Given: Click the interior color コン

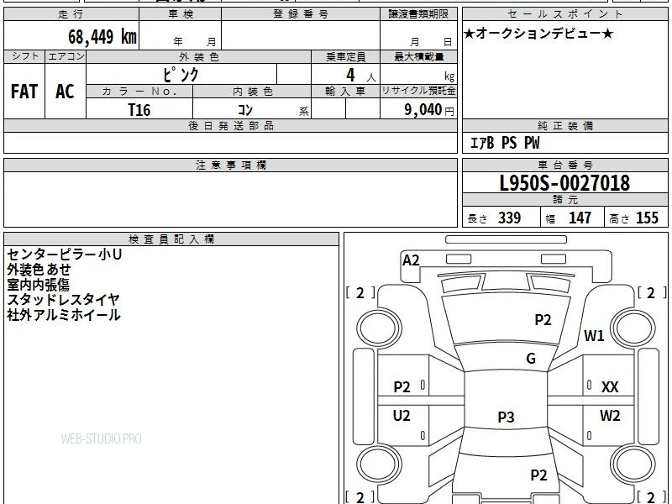Looking at the screenshot, I should [245, 110].
